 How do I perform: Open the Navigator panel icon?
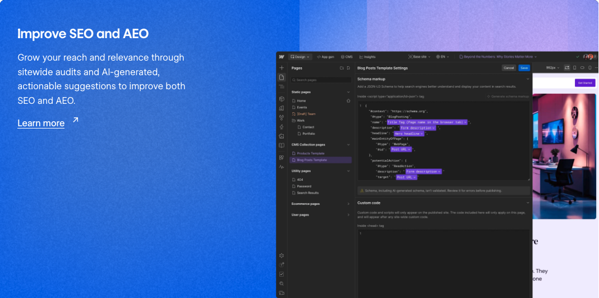click(x=282, y=87)
